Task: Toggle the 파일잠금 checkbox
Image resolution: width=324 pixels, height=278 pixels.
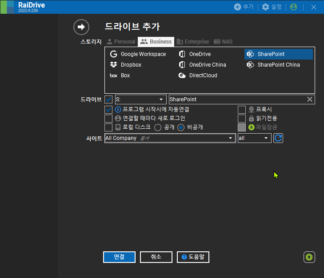Action: [x=242, y=127]
